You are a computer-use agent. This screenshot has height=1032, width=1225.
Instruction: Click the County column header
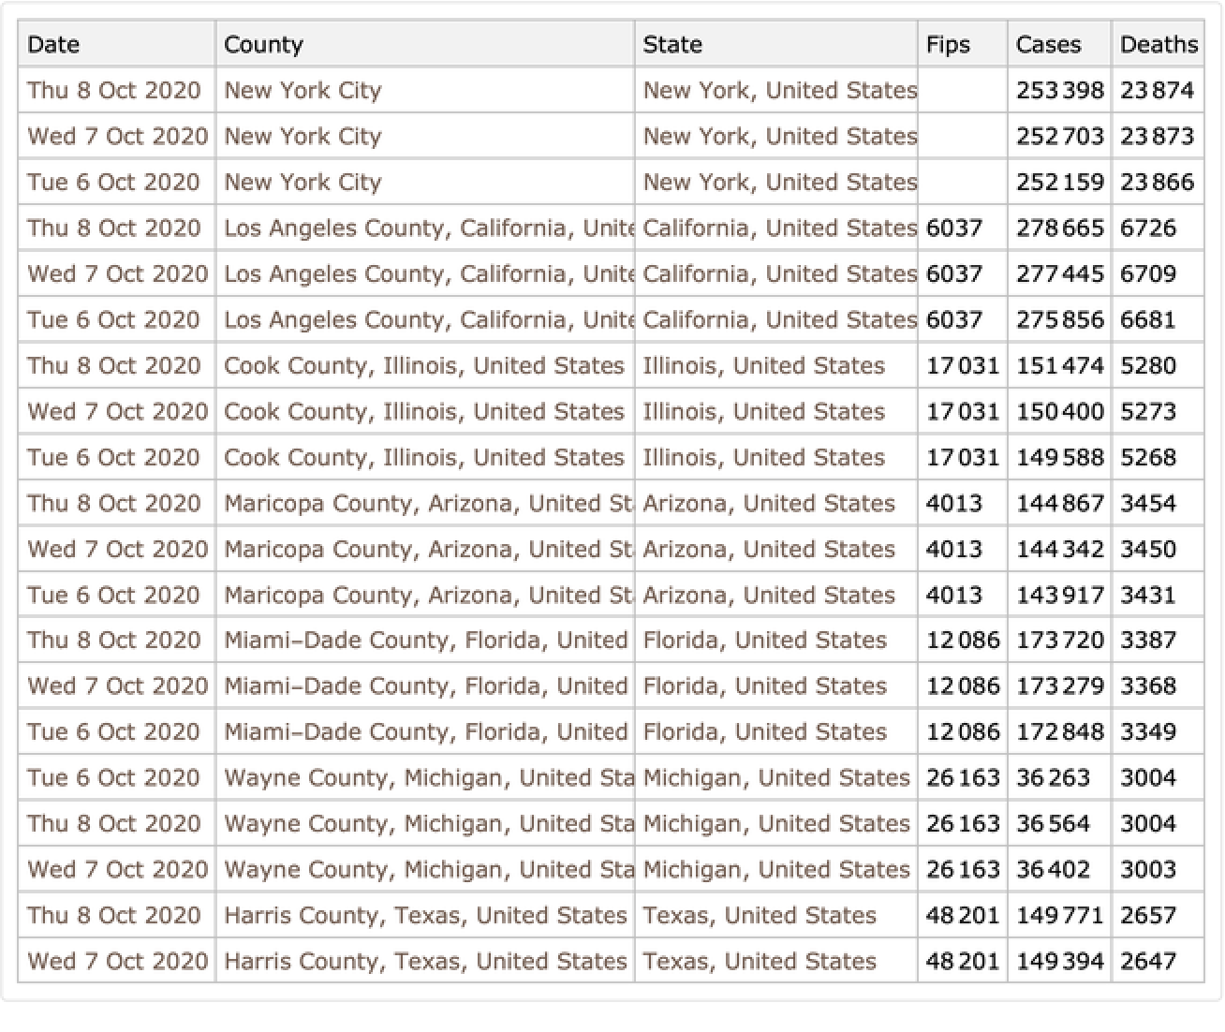[x=263, y=45]
